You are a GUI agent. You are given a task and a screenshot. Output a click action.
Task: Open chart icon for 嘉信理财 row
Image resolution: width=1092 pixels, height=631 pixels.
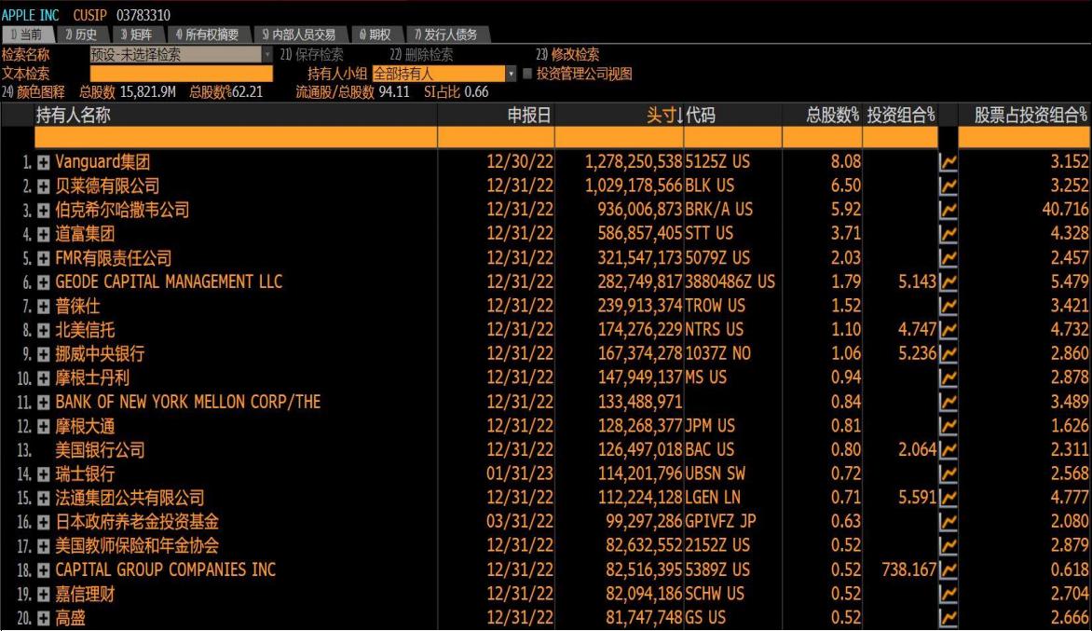[x=948, y=594]
